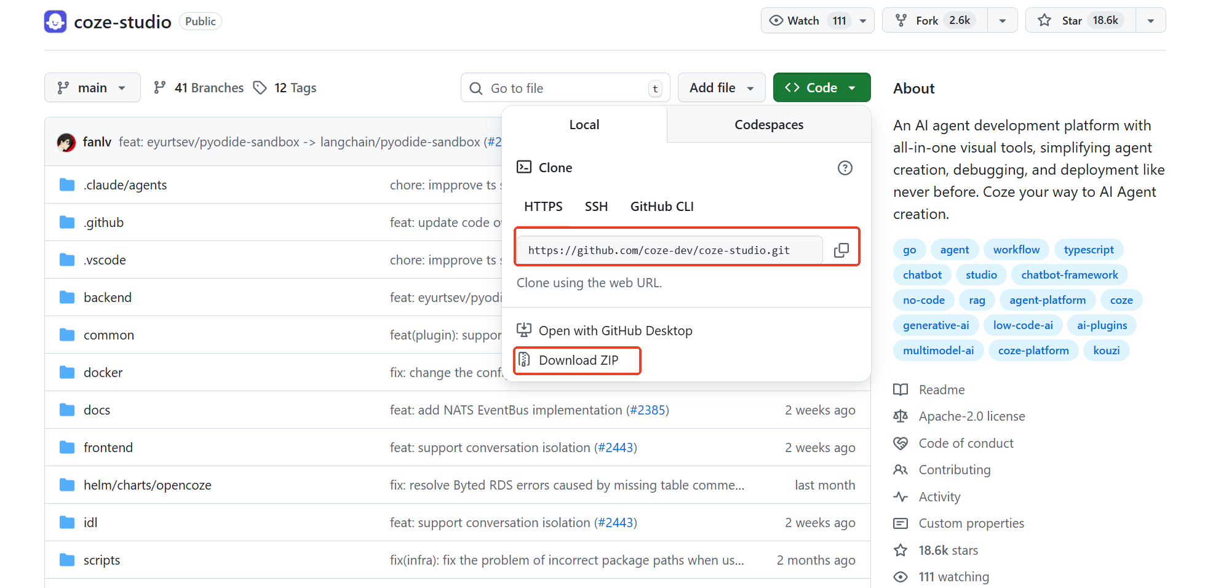Open pull request #2385 link
Viewport: 1229px width, 588px height.
pyautogui.click(x=647, y=410)
